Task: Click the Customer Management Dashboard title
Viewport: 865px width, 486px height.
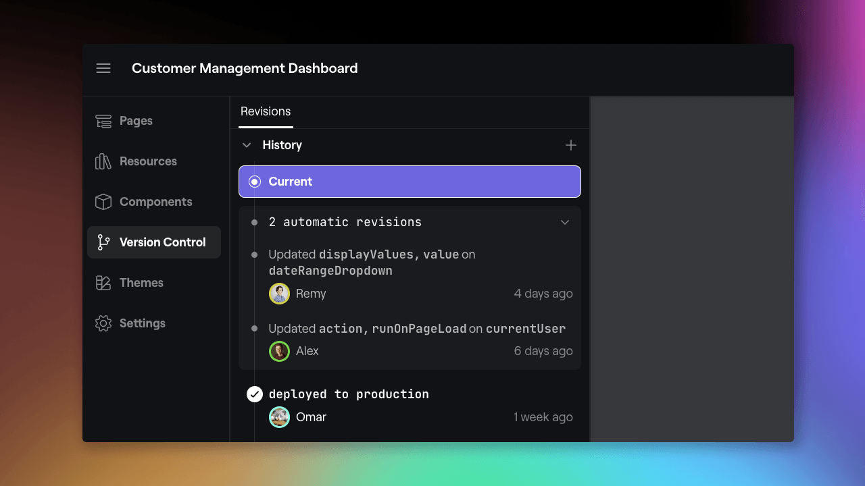Action: [245, 68]
